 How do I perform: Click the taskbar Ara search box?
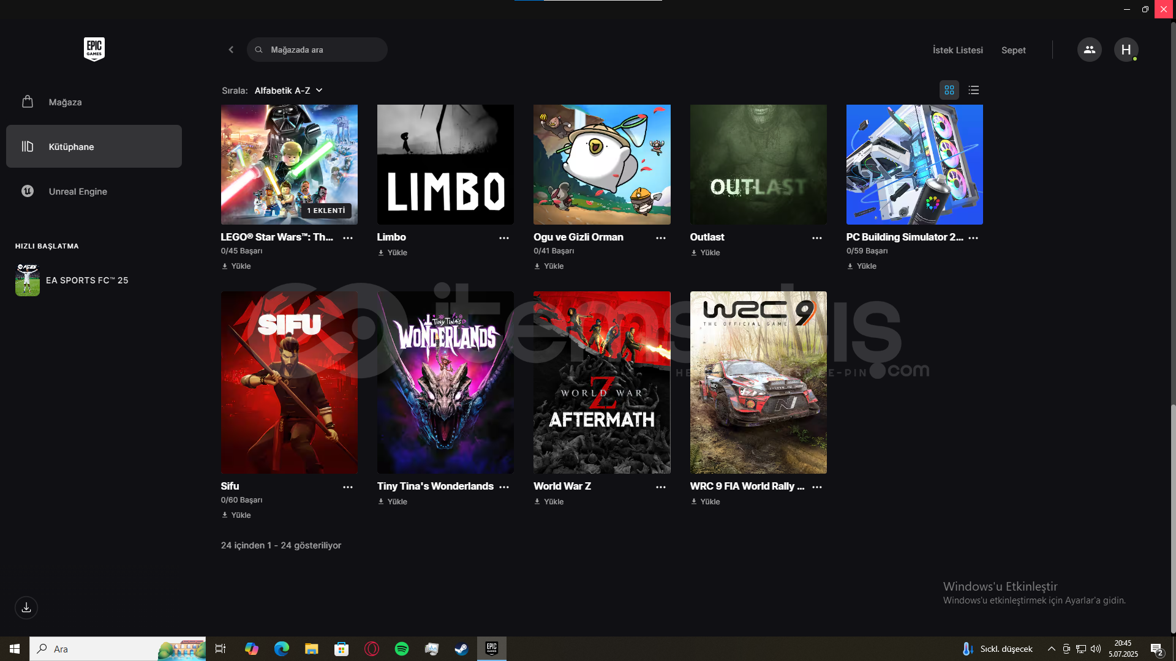[118, 649]
